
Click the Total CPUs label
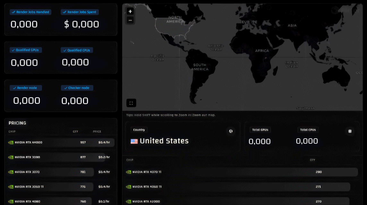click(x=308, y=130)
